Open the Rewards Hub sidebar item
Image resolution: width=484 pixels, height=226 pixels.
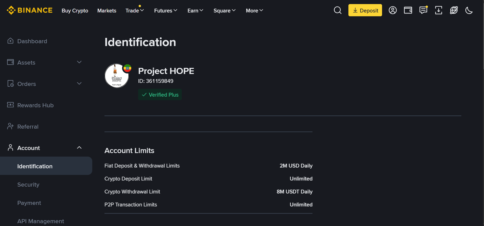coord(35,105)
